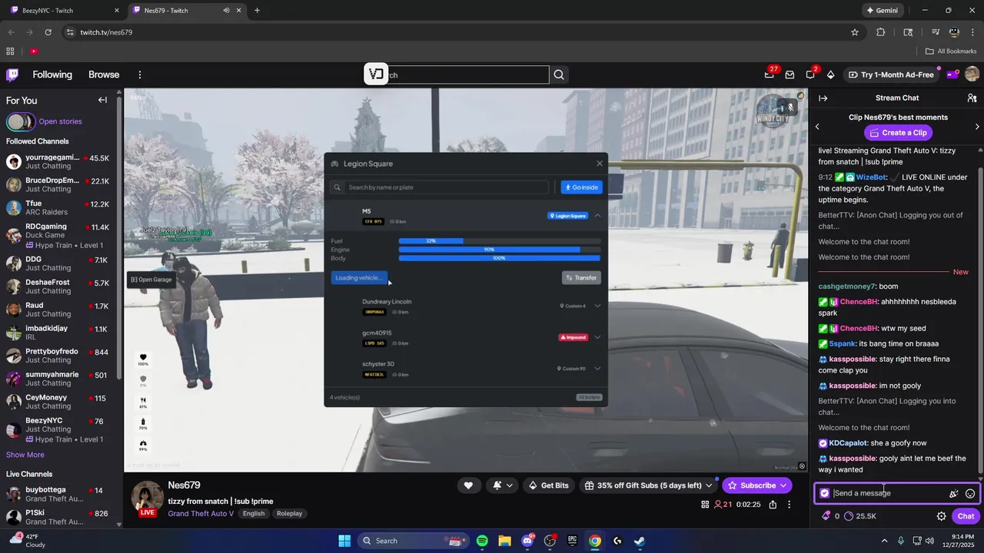The width and height of the screenshot is (984, 553).
Task: Open the chat community users list icon
Action: [972, 98]
